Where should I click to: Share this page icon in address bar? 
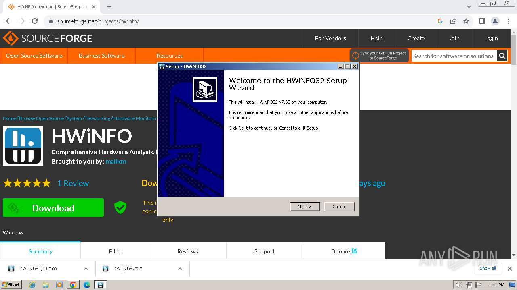[x=453, y=21]
